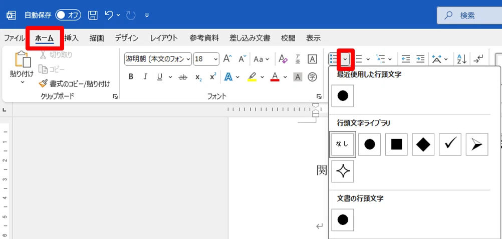Expand the 貼り付け options arrow
Viewport: 502px width, 239px height.
(x=22, y=82)
